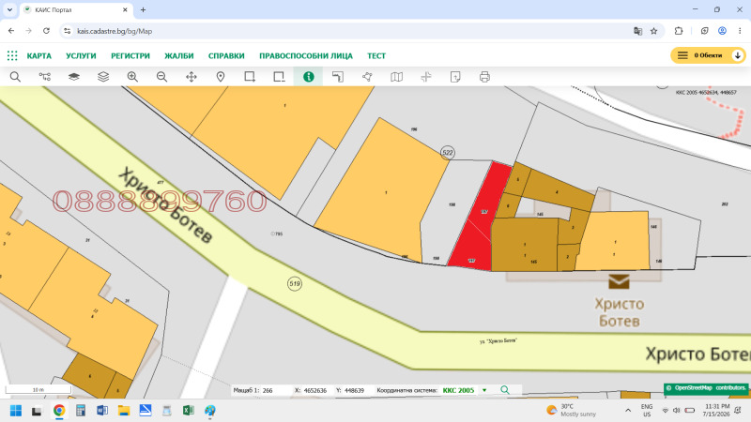
Task: Open the stacked layers panel icon
Action: [103, 77]
